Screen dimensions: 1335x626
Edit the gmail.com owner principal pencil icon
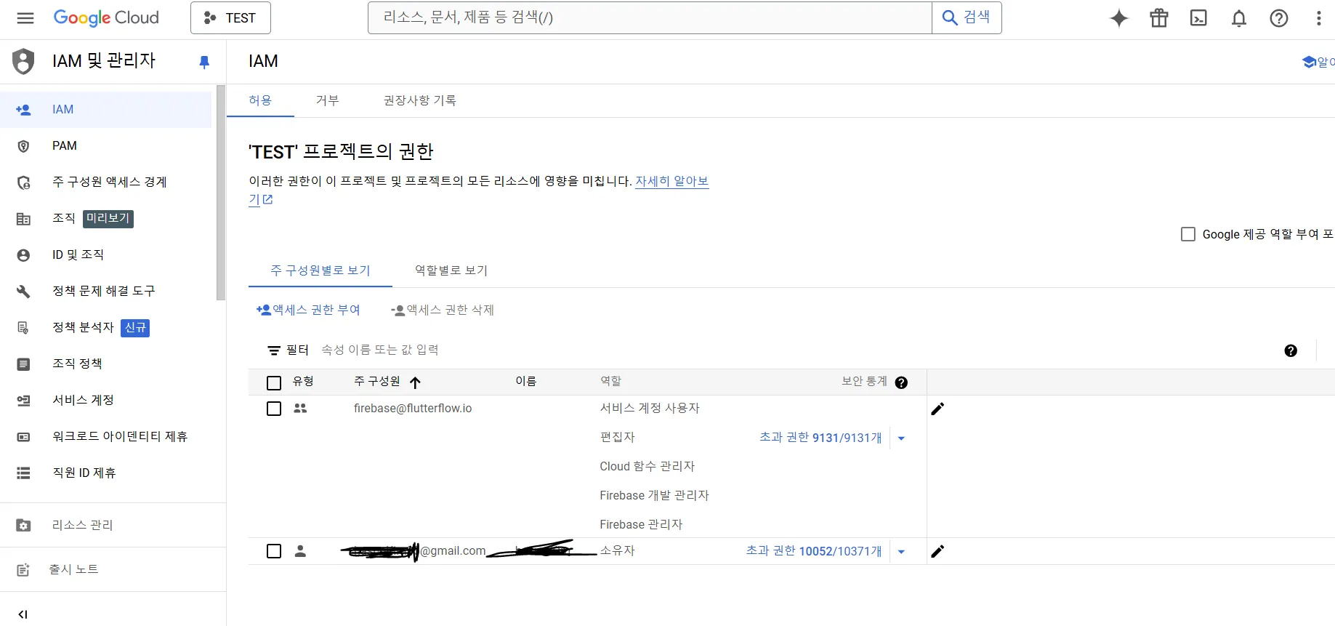(937, 551)
